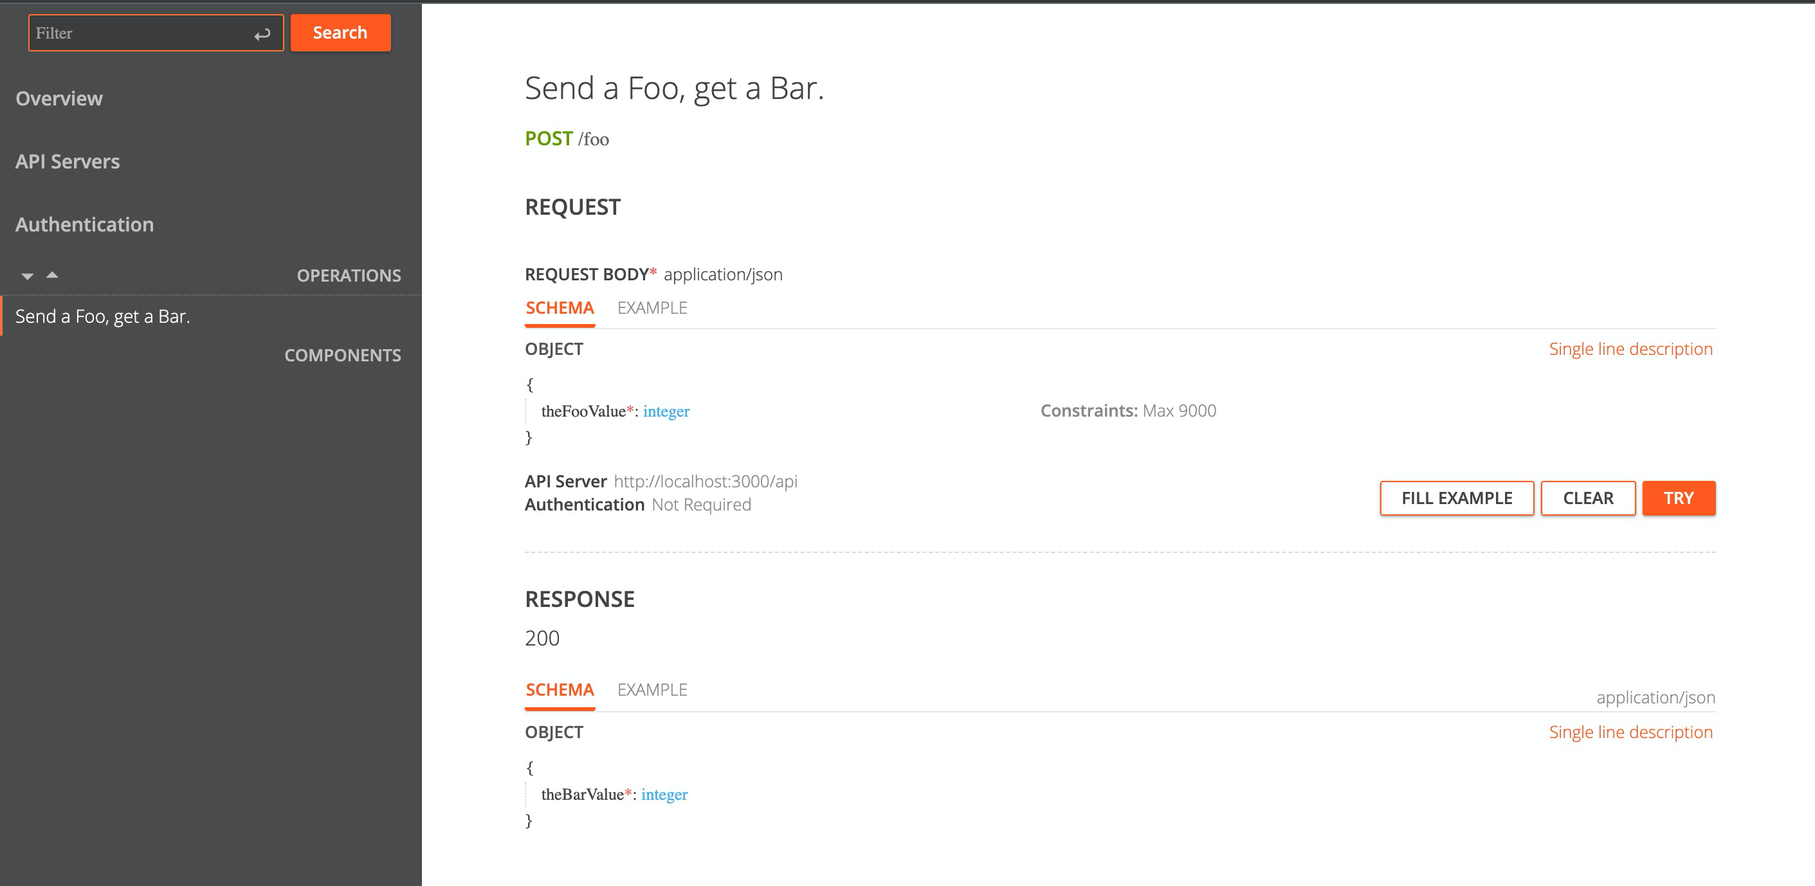Select the 'Send a Foo, get a Bar.' operation
The height and width of the screenshot is (886, 1815).
pos(103,317)
